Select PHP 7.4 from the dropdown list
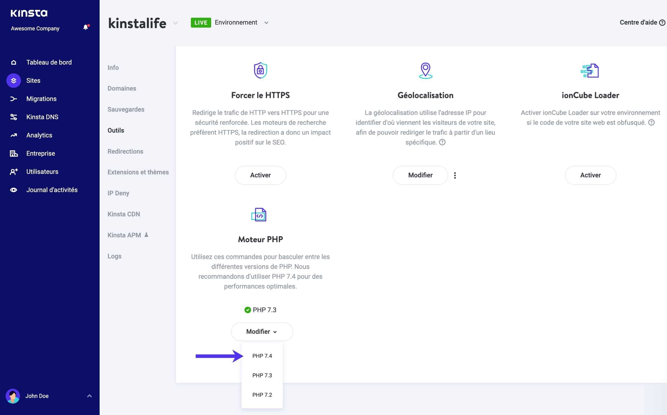 tap(262, 356)
